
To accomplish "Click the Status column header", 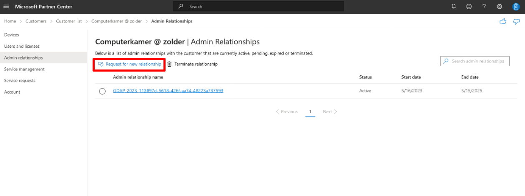I will [366, 77].
